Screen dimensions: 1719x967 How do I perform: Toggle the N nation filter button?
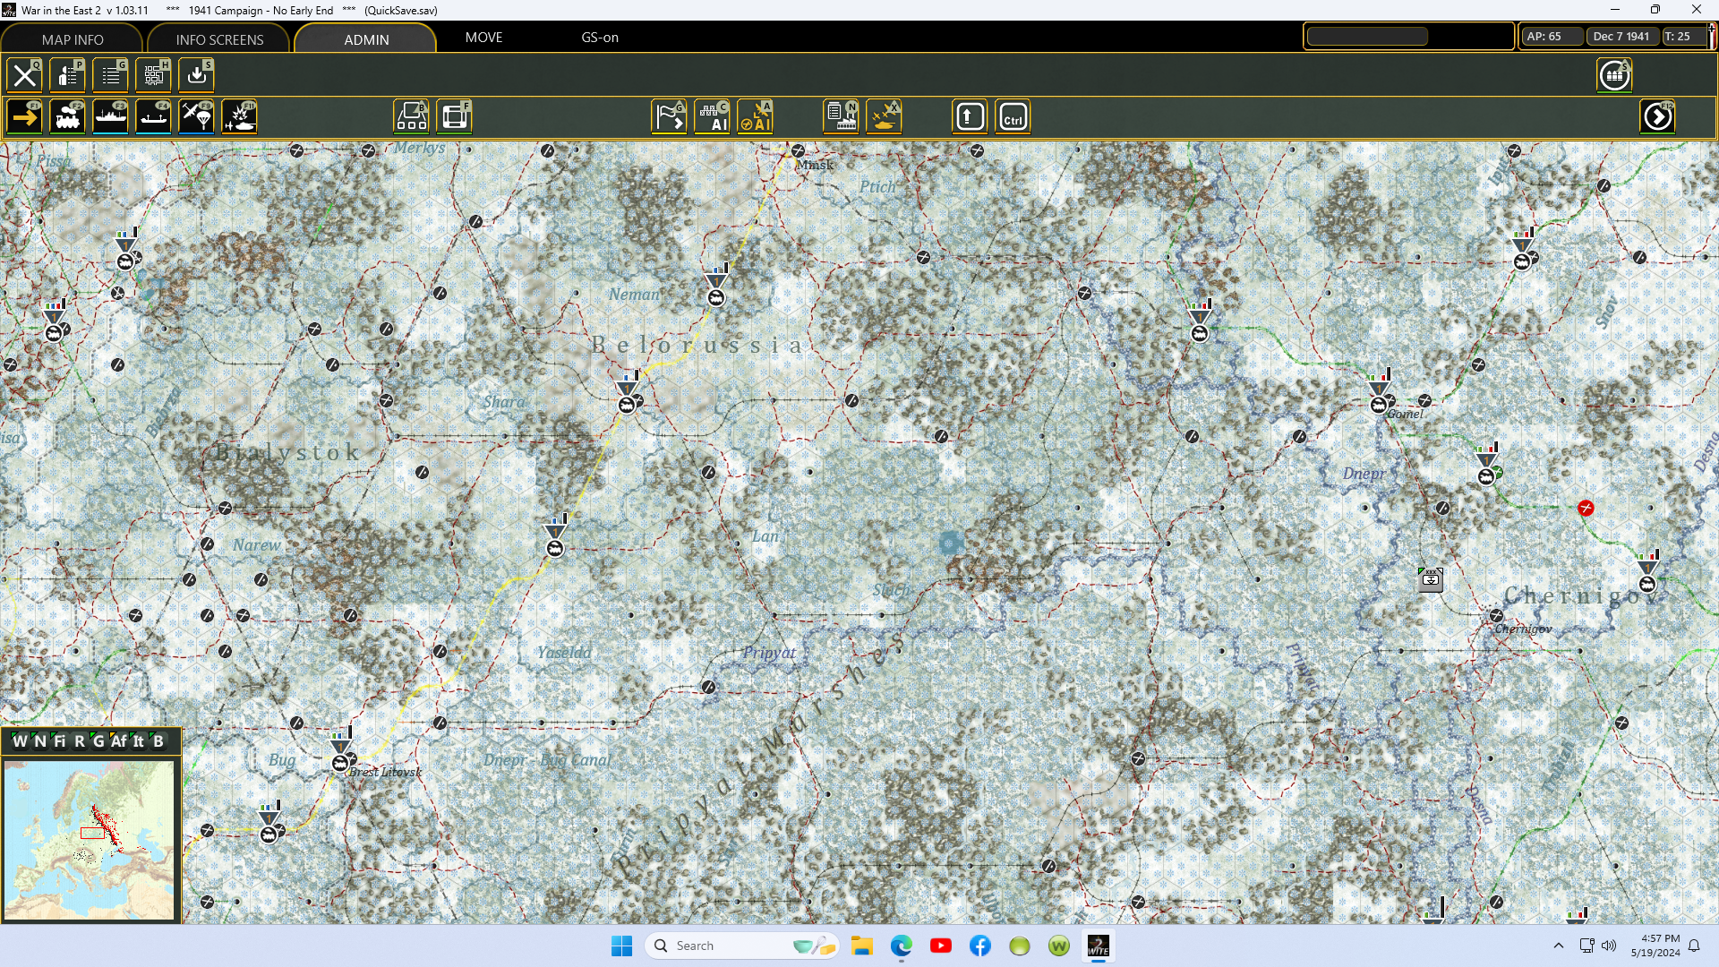[x=40, y=740]
